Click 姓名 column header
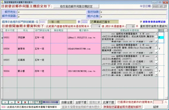Screen dimensions: 169x110 (25, 30)
